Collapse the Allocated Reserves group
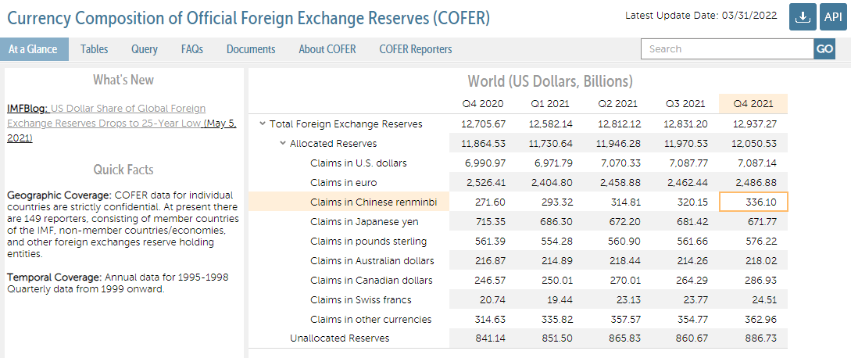 click(283, 144)
